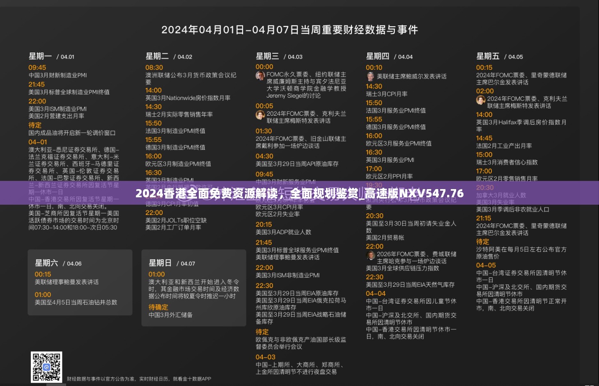Viewport: 599px width, 386px height.
Task: Click Monday's 21:45 time label
Action: (x=37, y=85)
